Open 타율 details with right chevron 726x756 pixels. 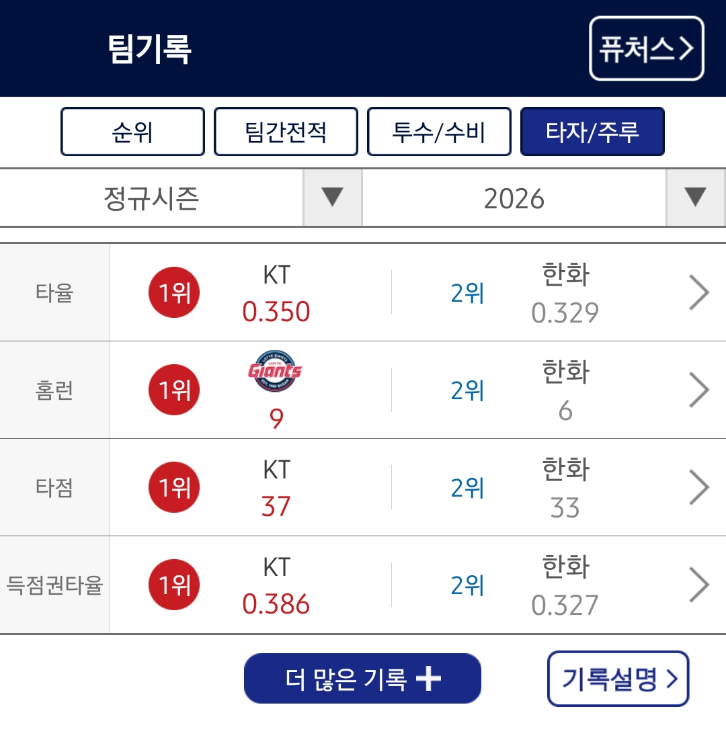tap(699, 293)
